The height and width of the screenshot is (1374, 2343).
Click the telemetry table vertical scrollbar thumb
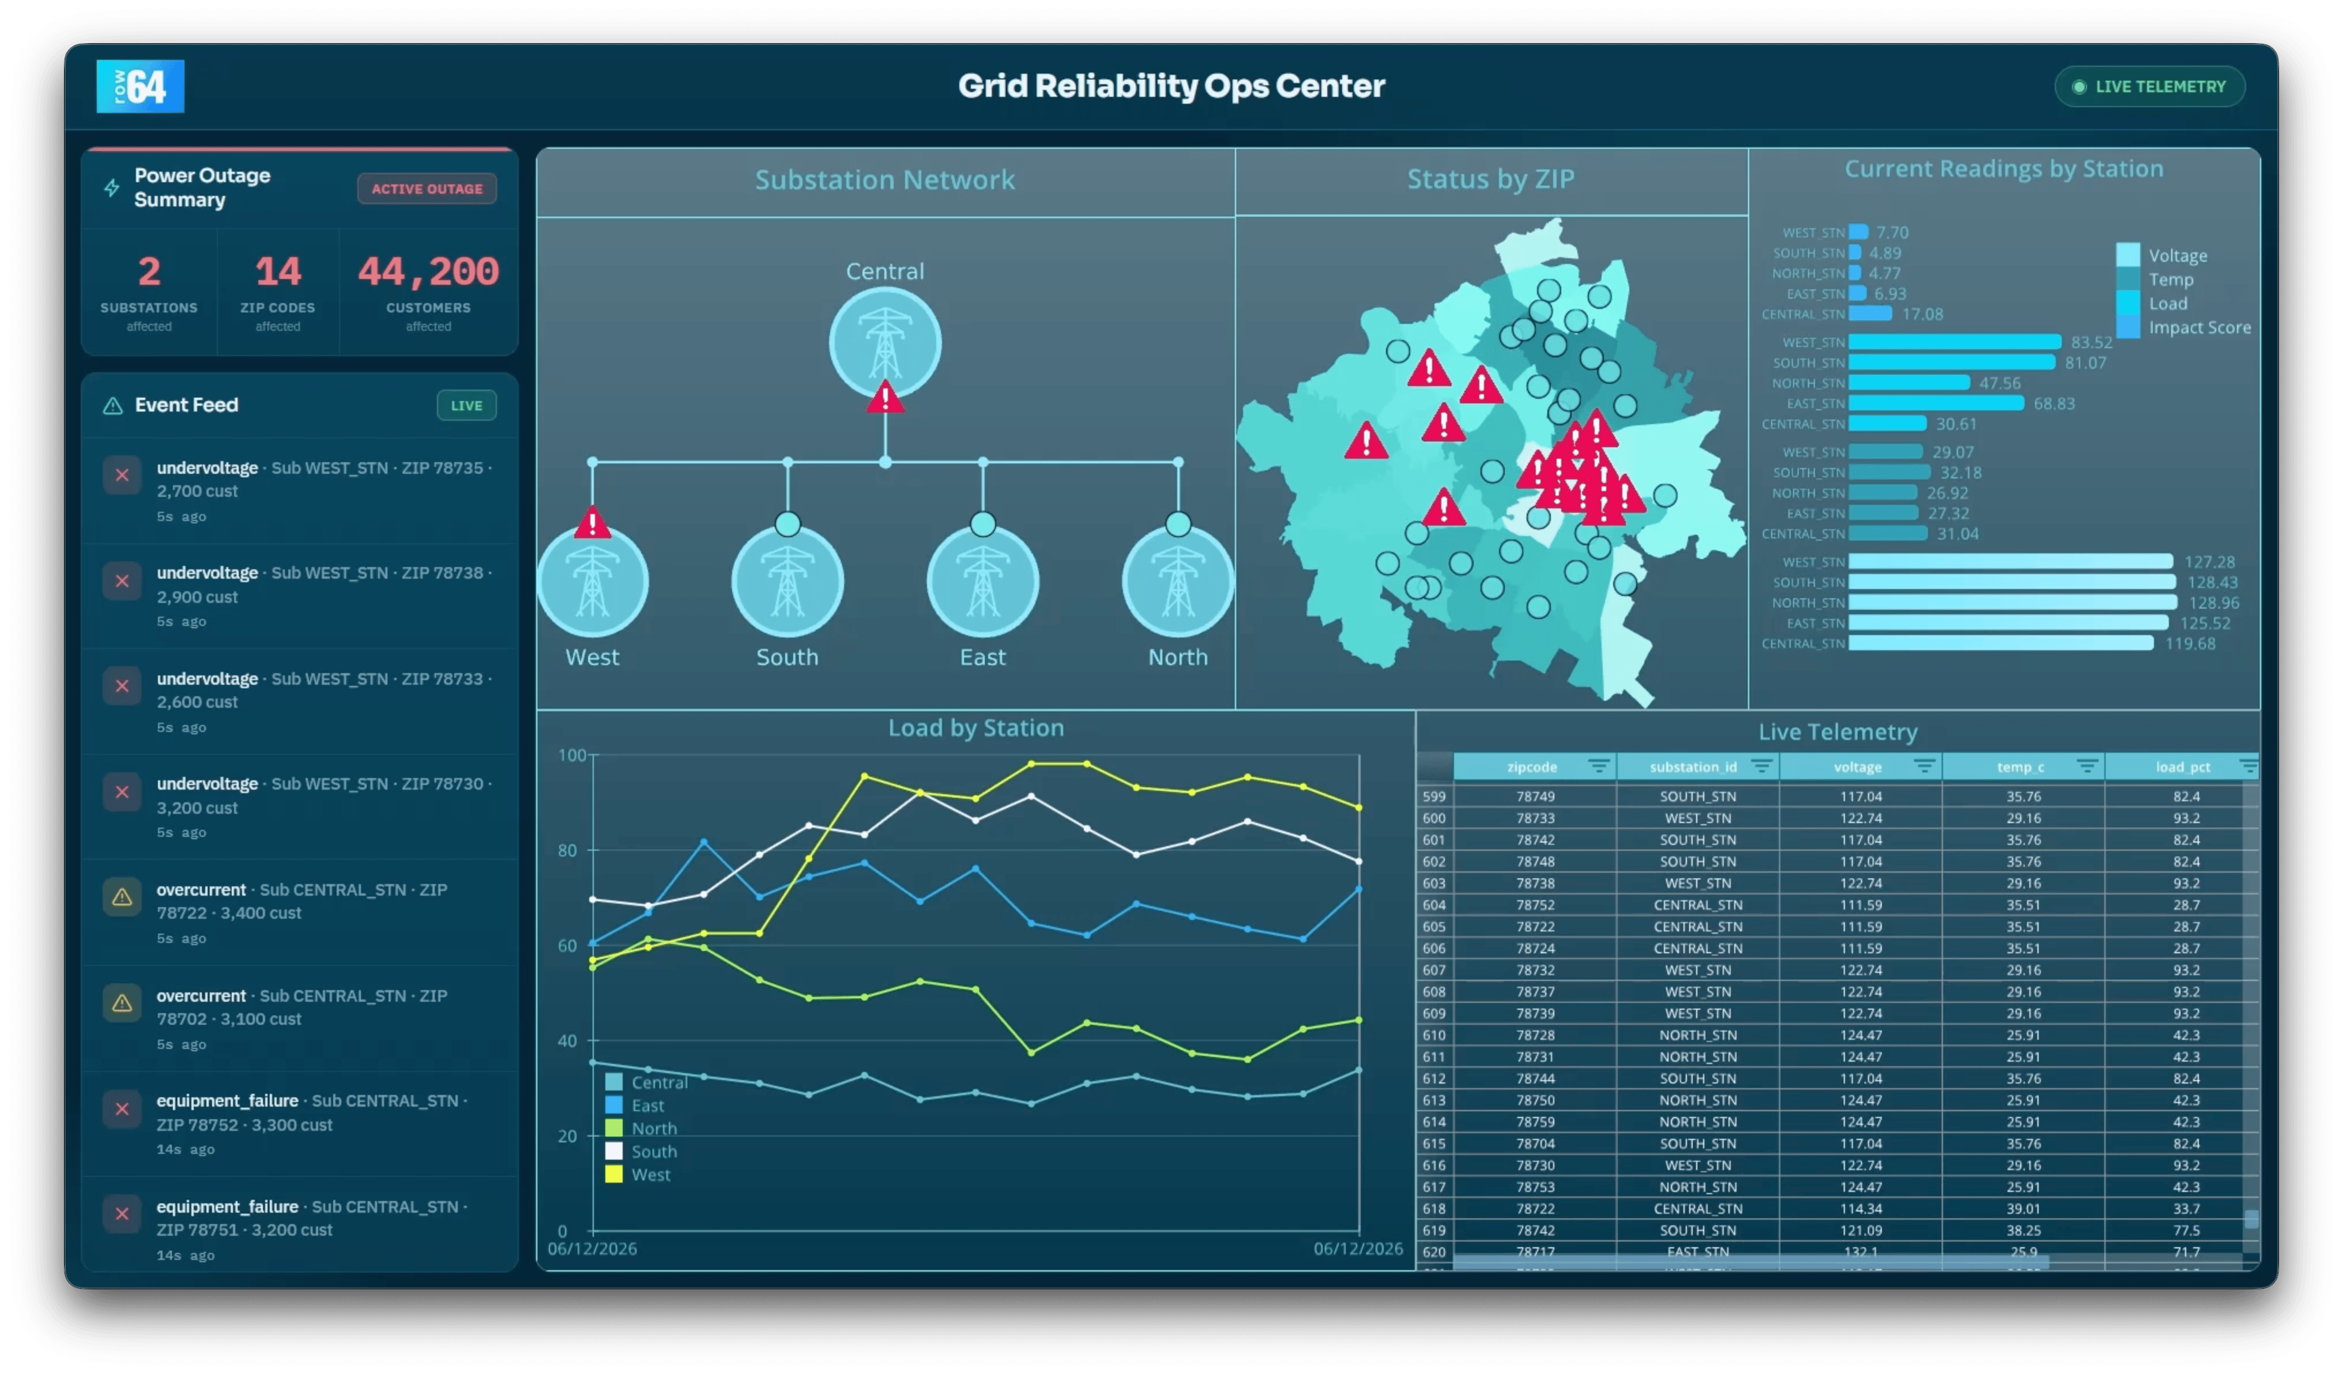[2251, 1219]
